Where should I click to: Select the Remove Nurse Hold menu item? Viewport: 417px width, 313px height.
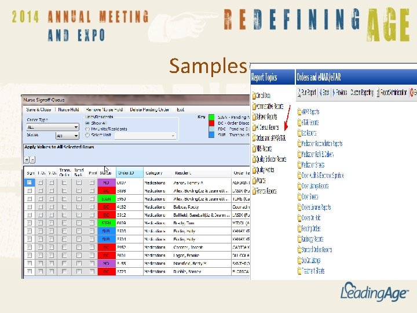click(104, 110)
